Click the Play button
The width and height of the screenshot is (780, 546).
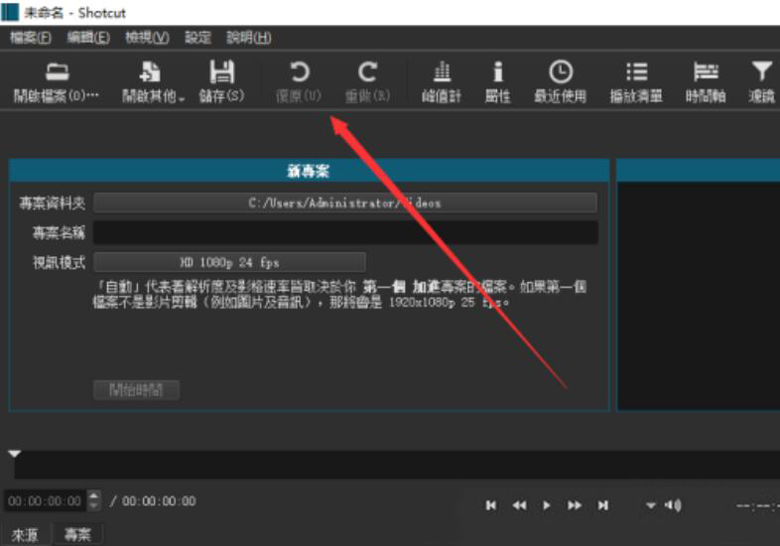[x=547, y=505]
